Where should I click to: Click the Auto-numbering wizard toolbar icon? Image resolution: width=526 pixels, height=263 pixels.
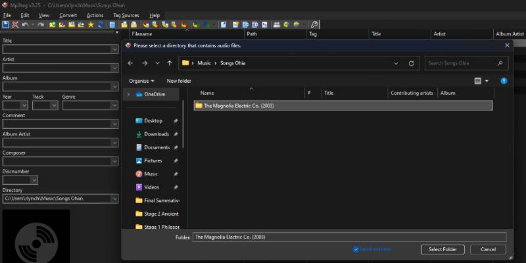tap(265, 24)
